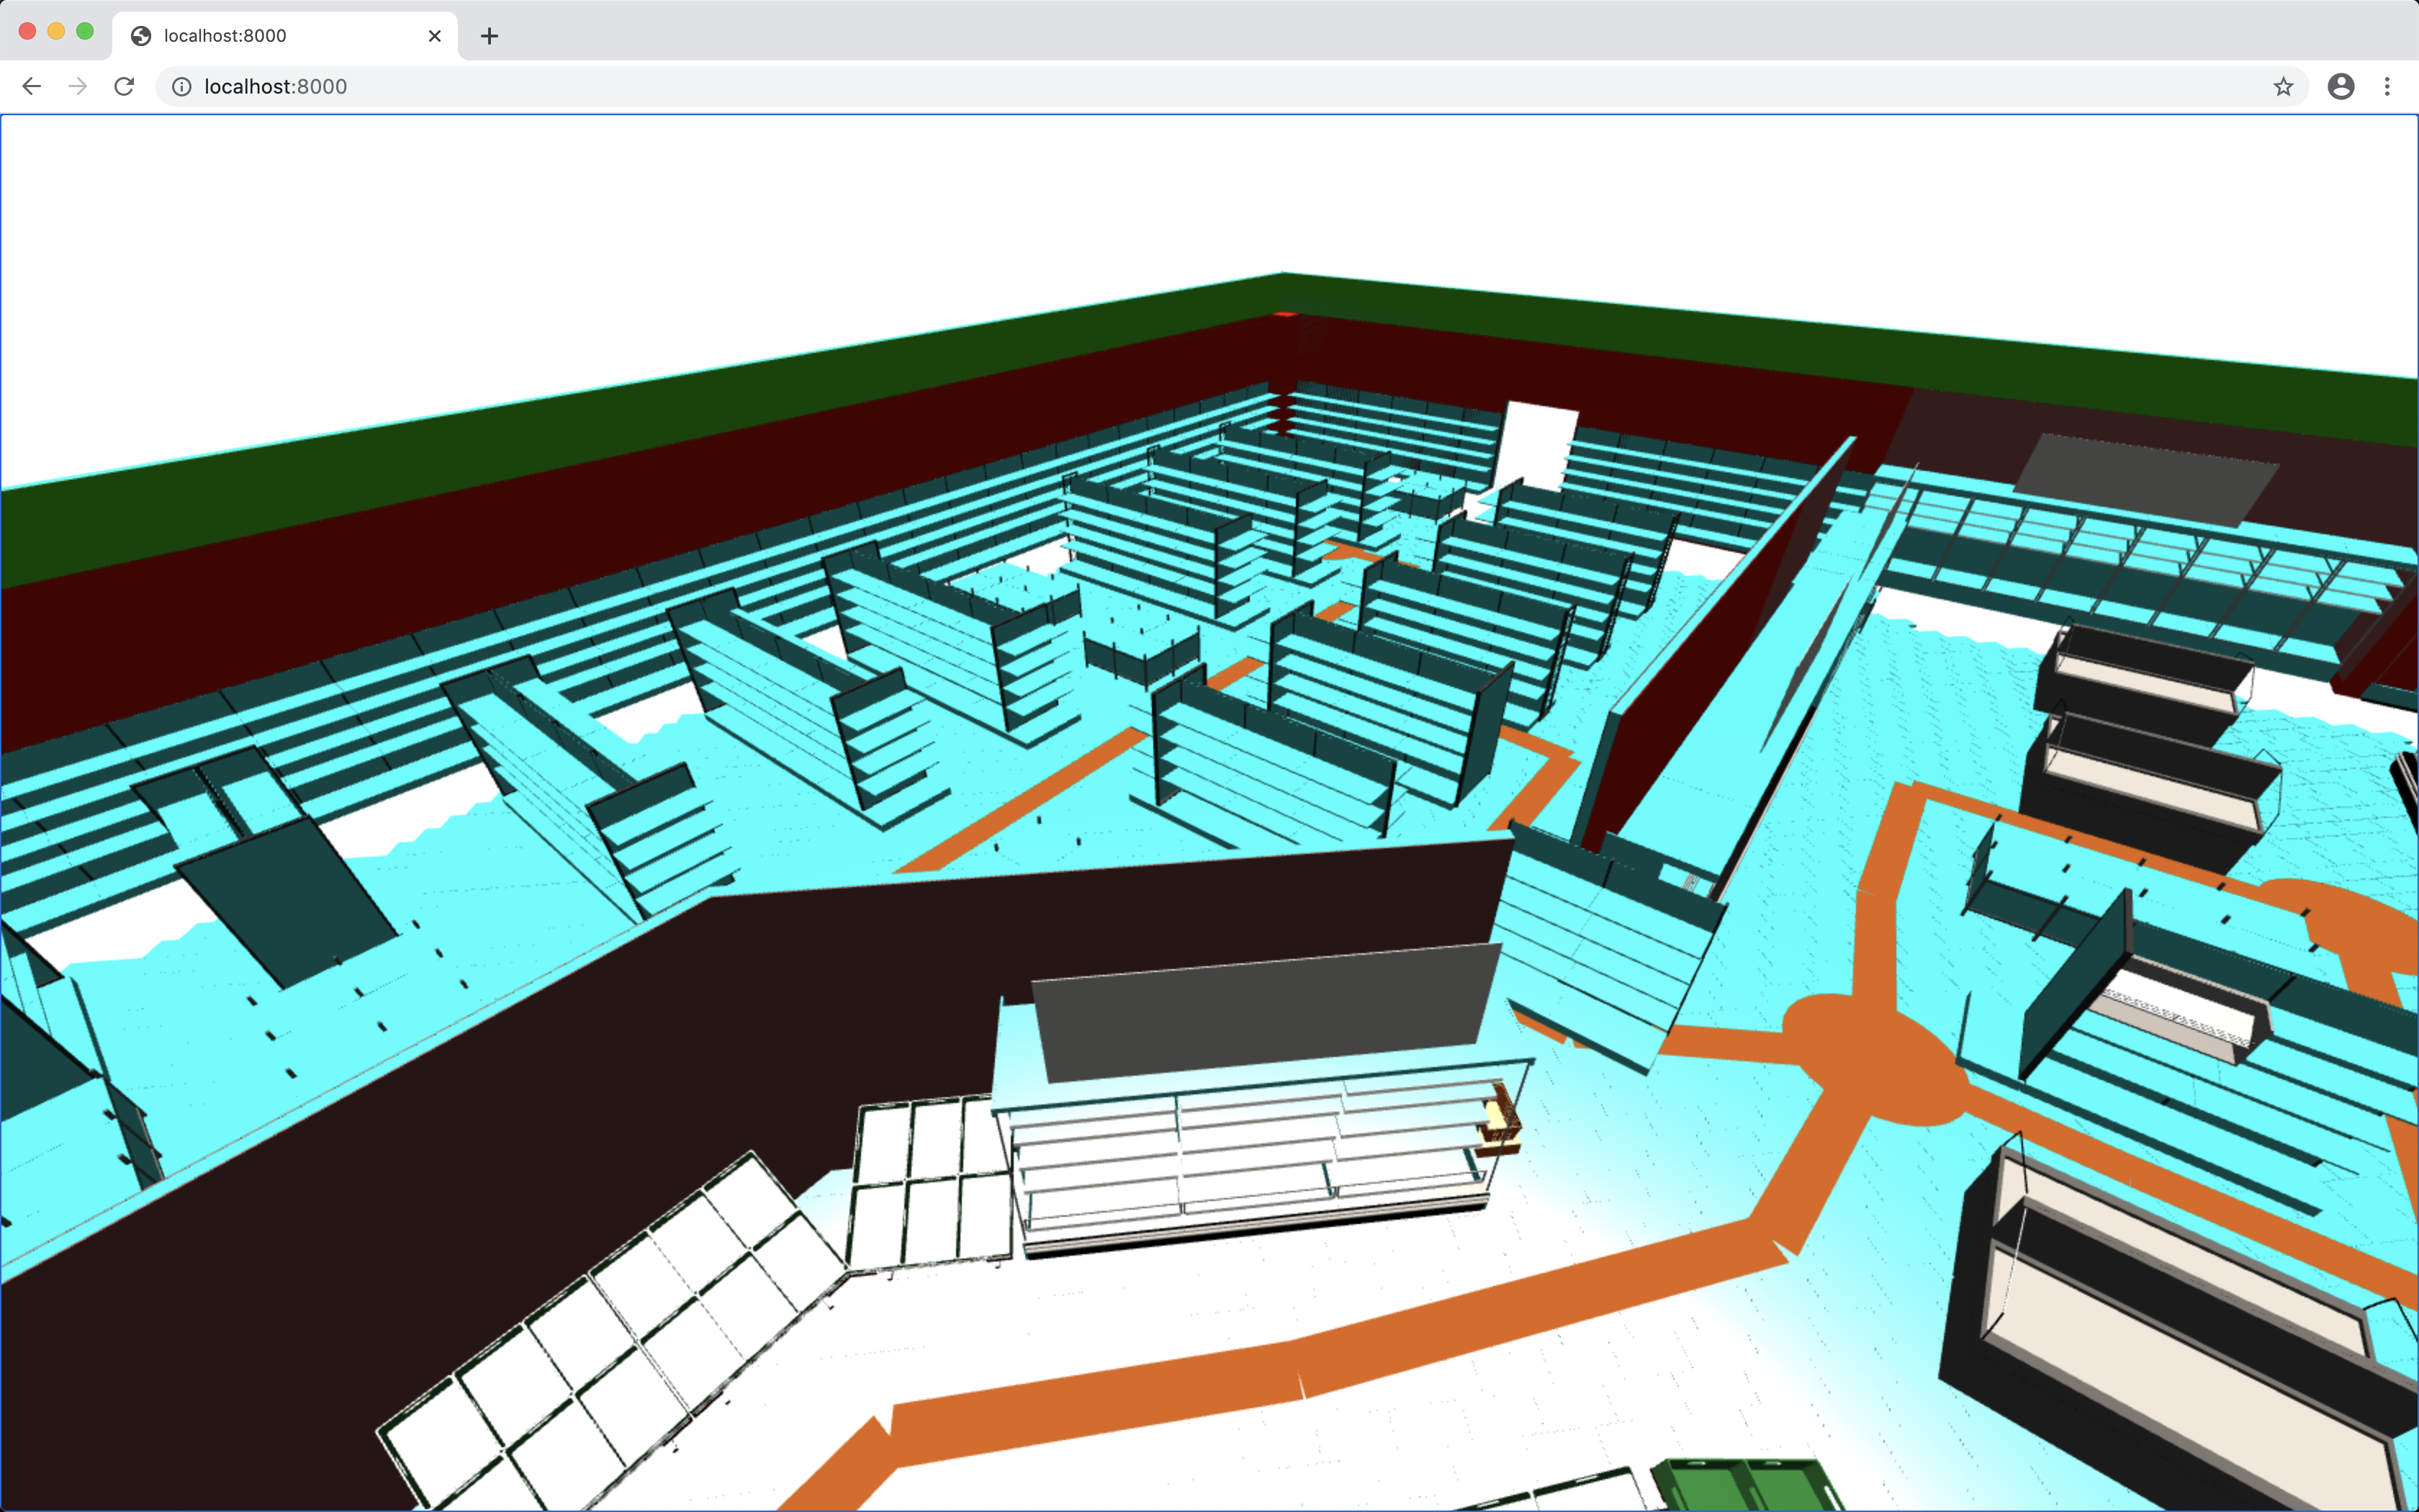Close the localhost:8000 tab
The width and height of the screenshot is (2419, 1512).
[435, 36]
